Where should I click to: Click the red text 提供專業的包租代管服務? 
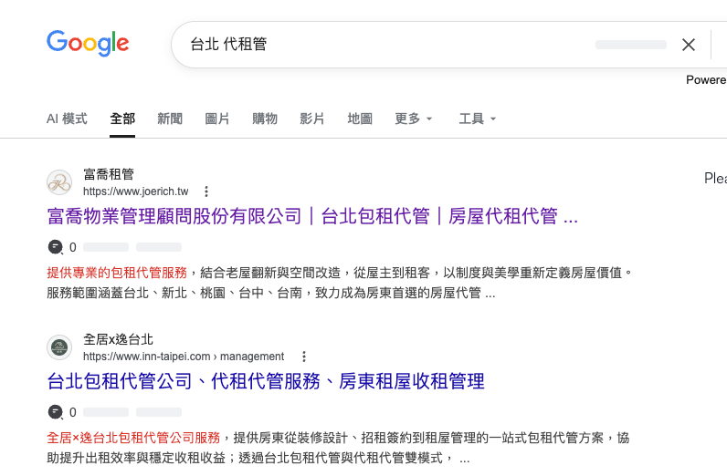pyautogui.click(x=117, y=273)
